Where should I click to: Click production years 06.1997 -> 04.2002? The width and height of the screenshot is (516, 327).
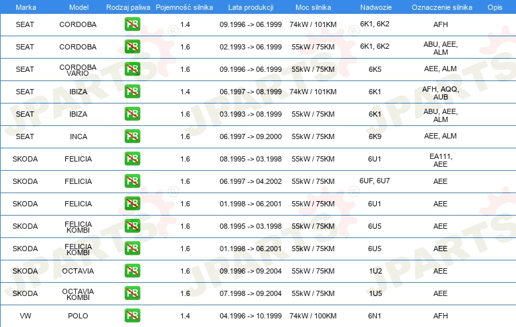(x=251, y=181)
